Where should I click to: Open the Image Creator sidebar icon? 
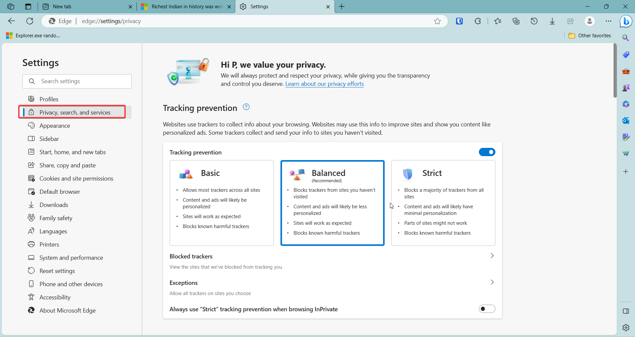tap(626, 137)
